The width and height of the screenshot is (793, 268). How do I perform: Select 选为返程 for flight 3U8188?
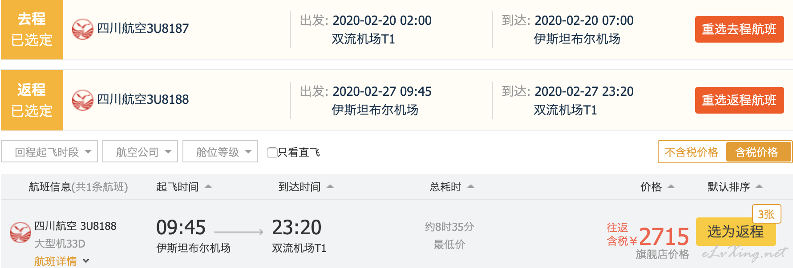pos(736,232)
